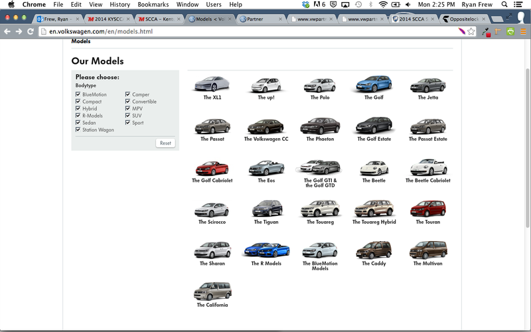Close the Partner tab
531x332 pixels.
(x=280, y=19)
